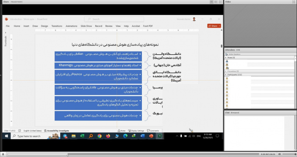Click the Windows Start button
The width and height of the screenshot is (297, 157).
click(x=6, y=136)
